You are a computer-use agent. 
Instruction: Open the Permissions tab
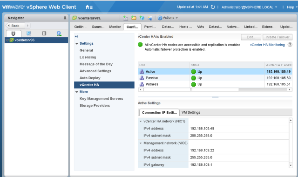click(x=150, y=27)
